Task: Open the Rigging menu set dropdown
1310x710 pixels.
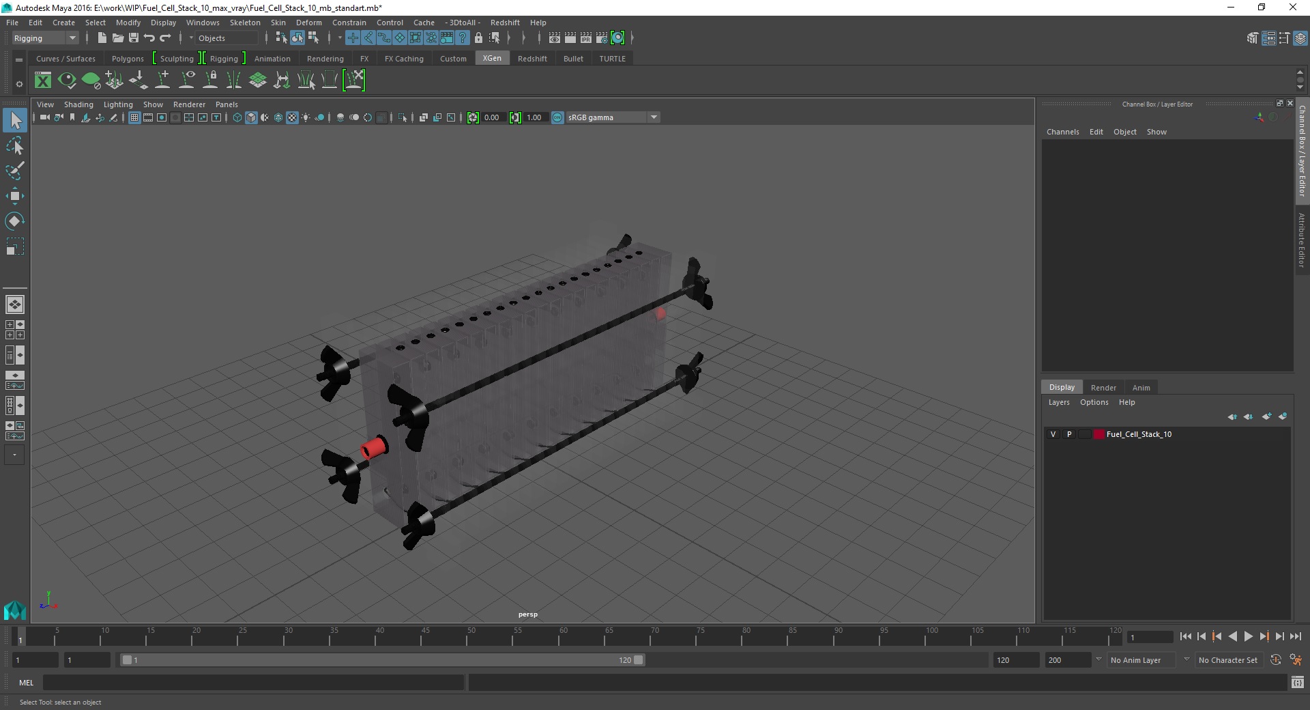Action: tap(45, 38)
